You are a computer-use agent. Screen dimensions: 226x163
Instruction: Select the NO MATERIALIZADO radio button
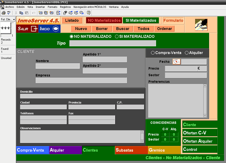[x=71, y=36]
